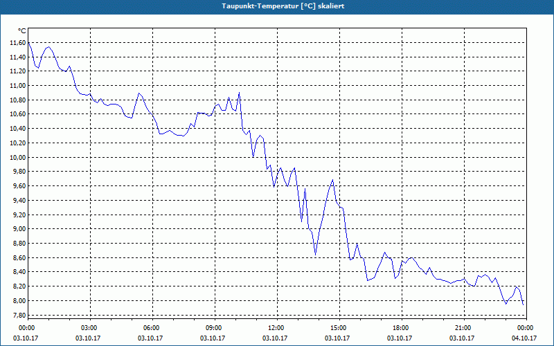Screen dimensions: 554x346
Task: Pick the 7,80 axis tick label
Action: 19,316
